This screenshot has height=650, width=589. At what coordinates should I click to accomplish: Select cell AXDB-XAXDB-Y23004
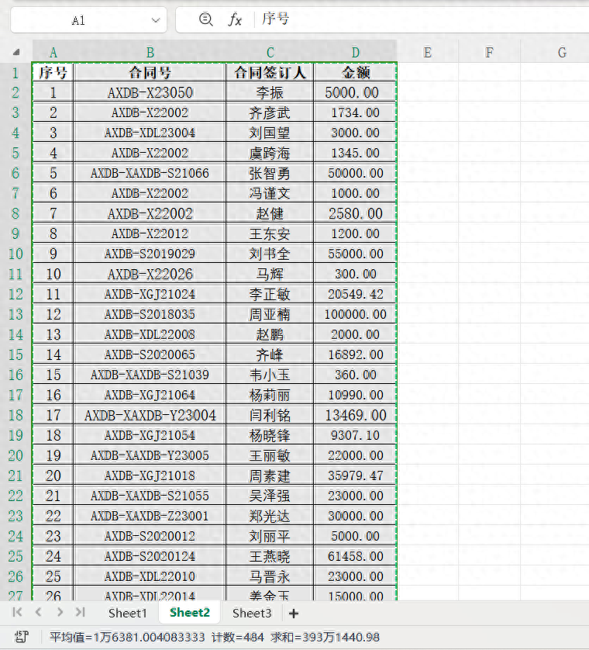[x=150, y=415]
